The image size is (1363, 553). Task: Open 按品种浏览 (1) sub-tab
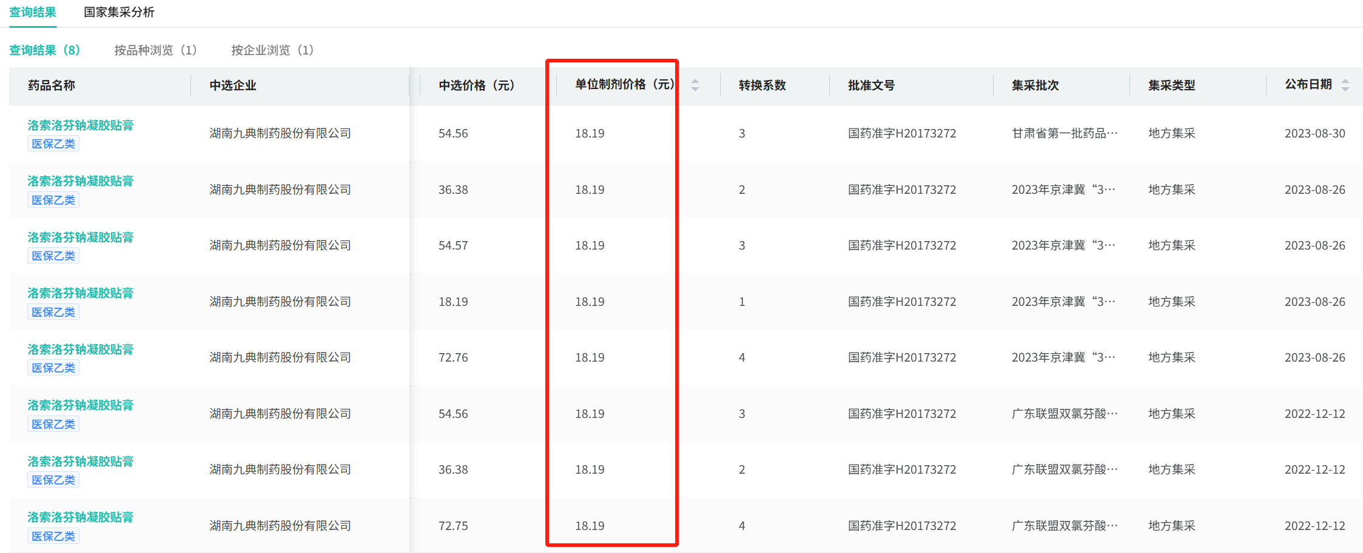tap(155, 50)
